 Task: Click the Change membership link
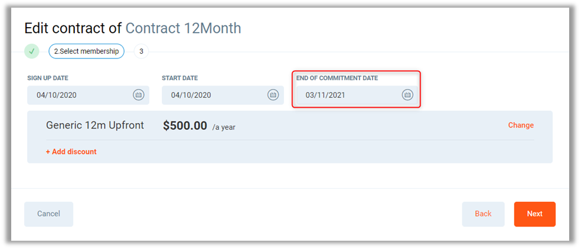point(521,125)
